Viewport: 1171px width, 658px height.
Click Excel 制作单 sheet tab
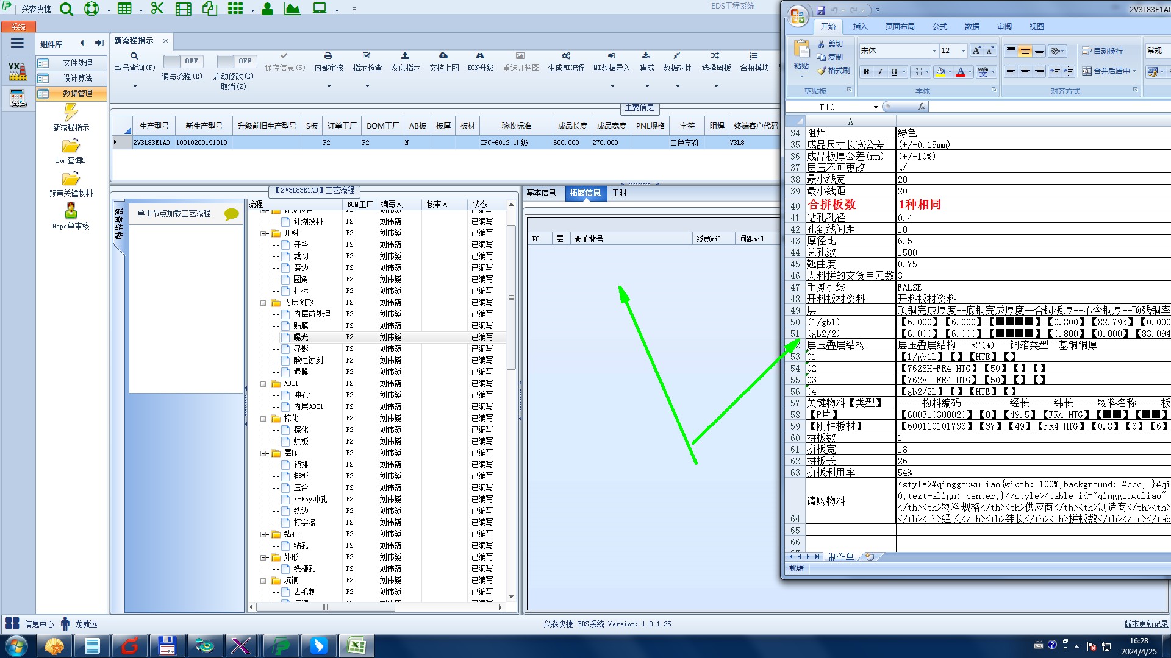pos(841,557)
